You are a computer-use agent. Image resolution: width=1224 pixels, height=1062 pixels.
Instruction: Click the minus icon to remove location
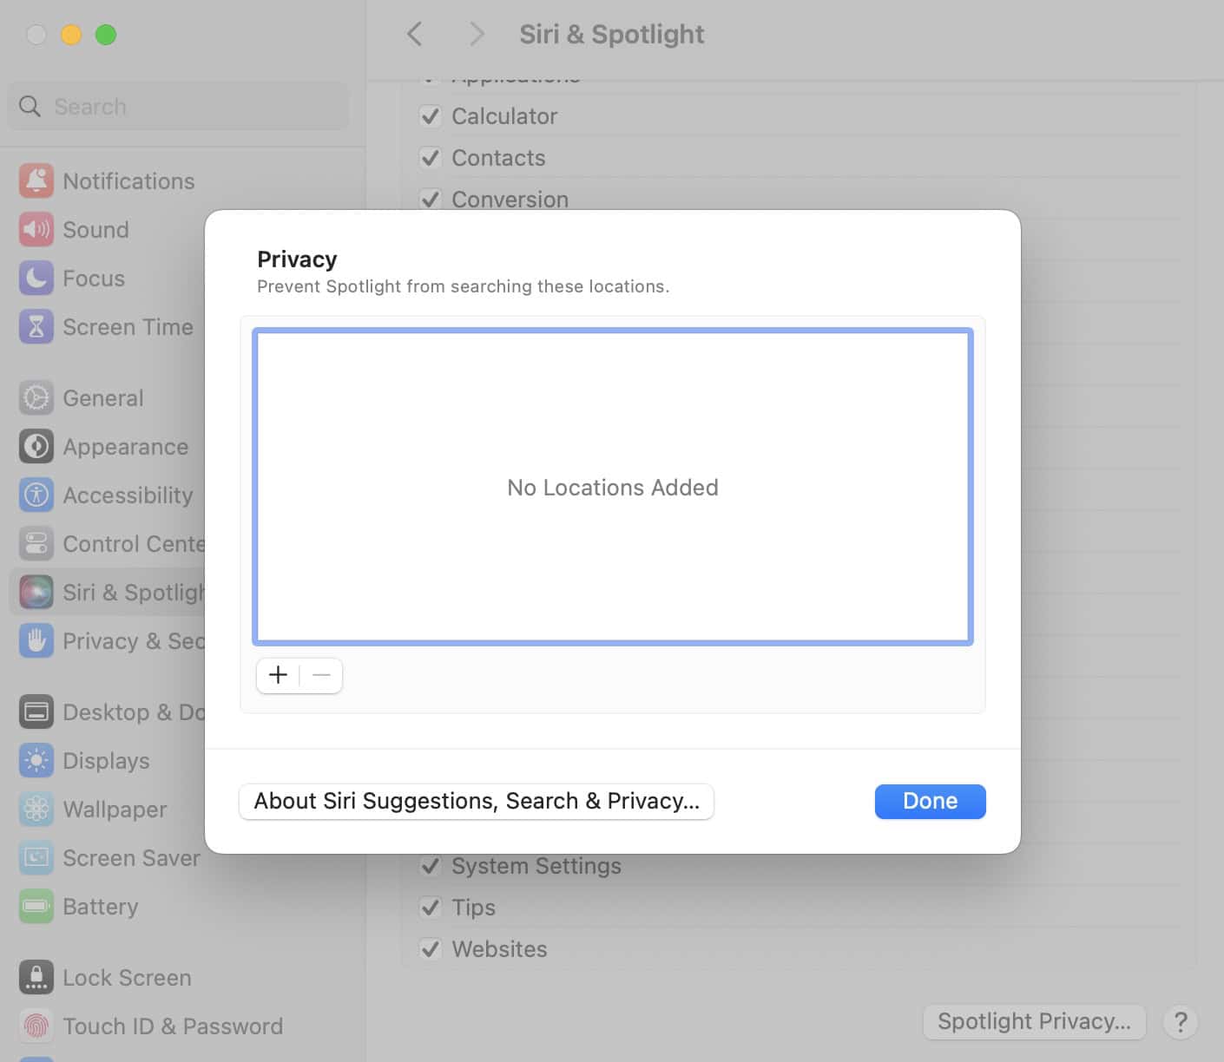[x=321, y=675]
